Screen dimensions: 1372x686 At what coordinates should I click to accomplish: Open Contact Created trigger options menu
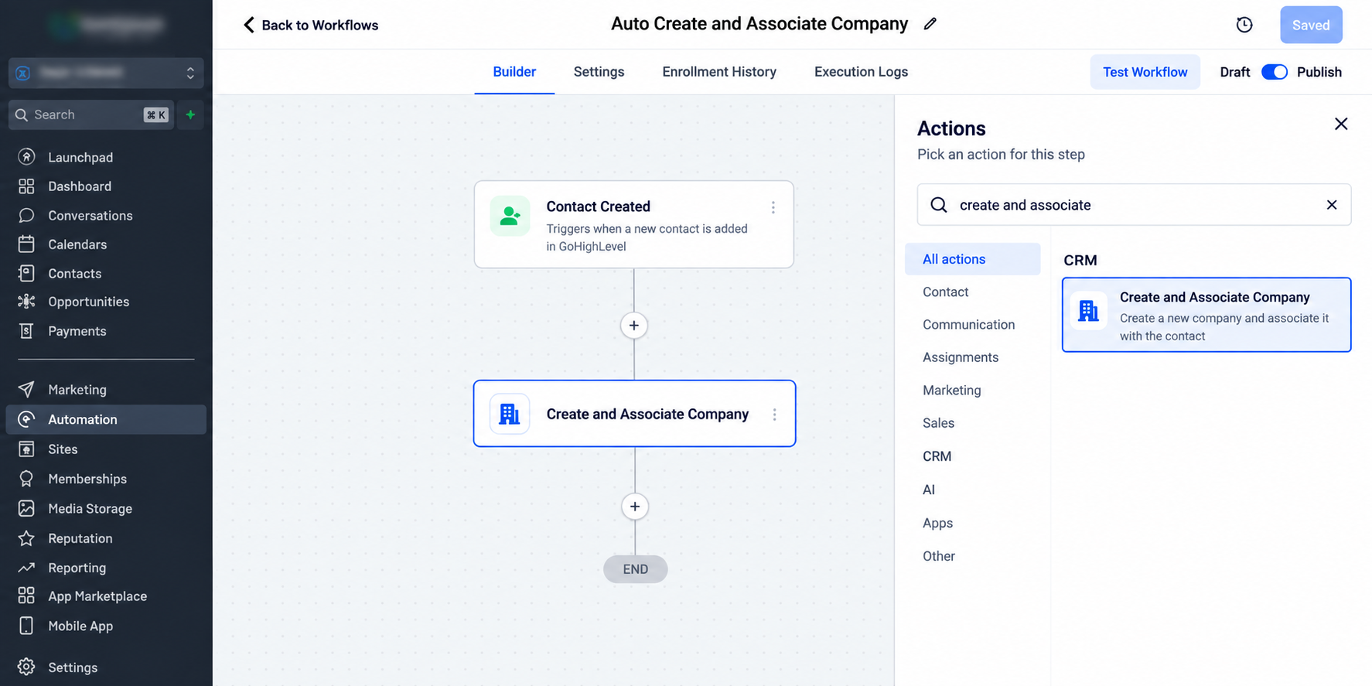773,207
